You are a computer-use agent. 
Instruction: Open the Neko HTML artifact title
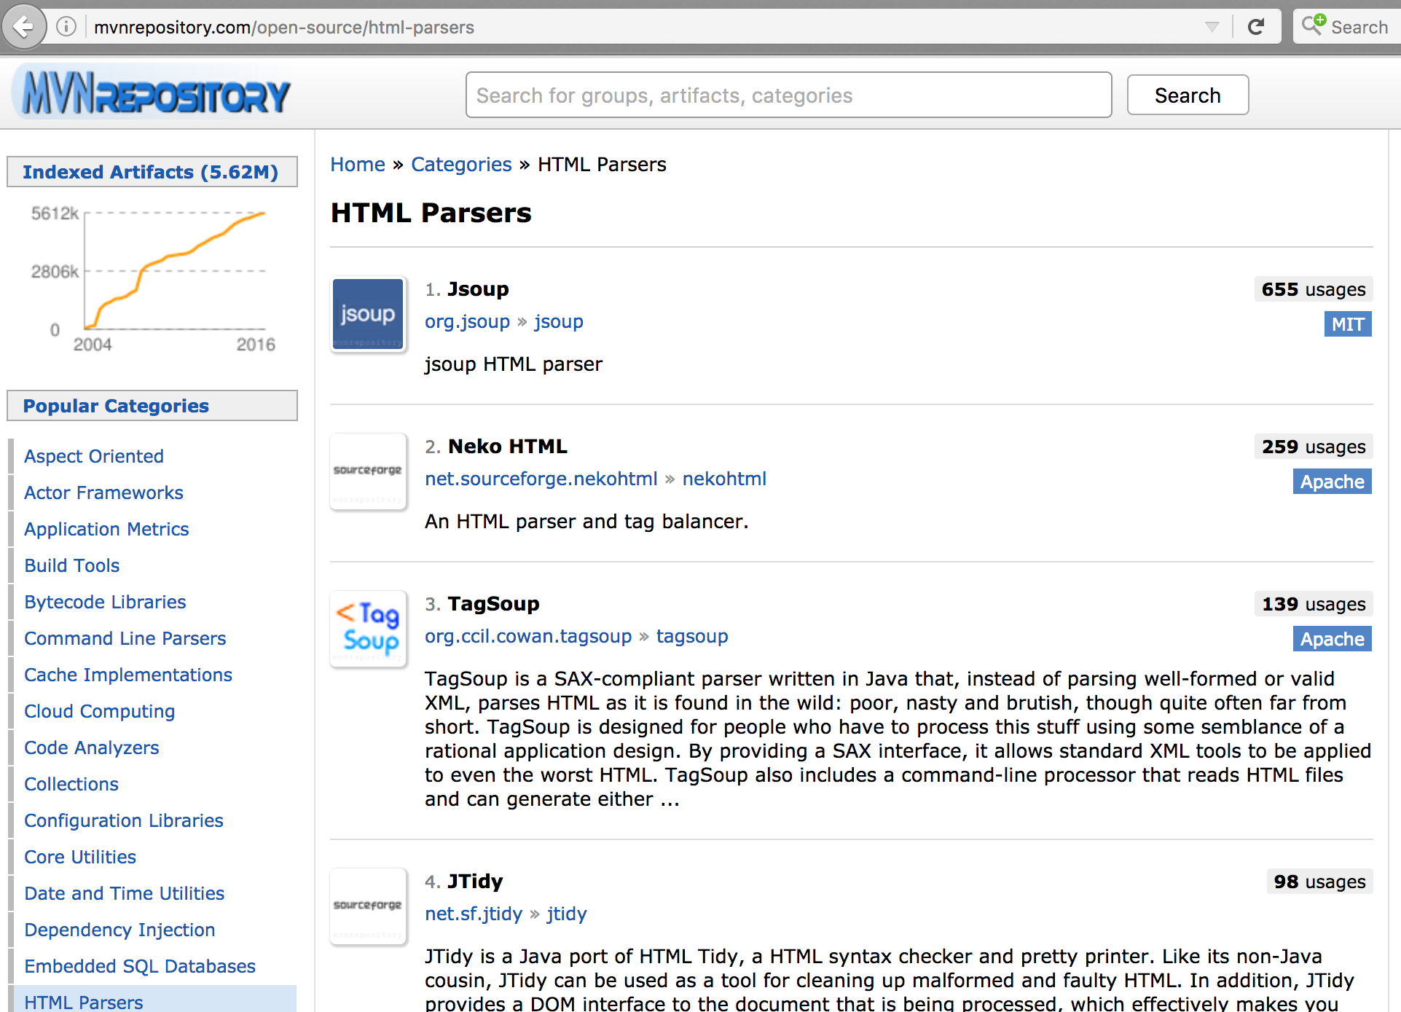(507, 447)
